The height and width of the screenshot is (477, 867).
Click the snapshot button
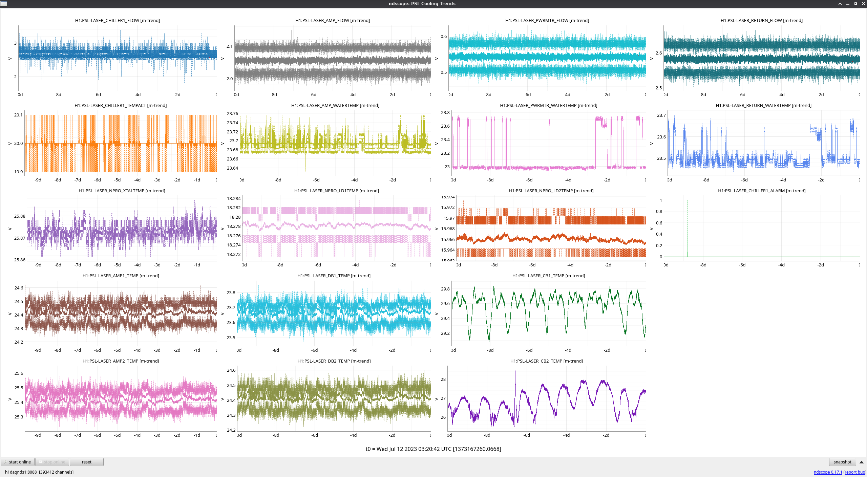pos(842,462)
